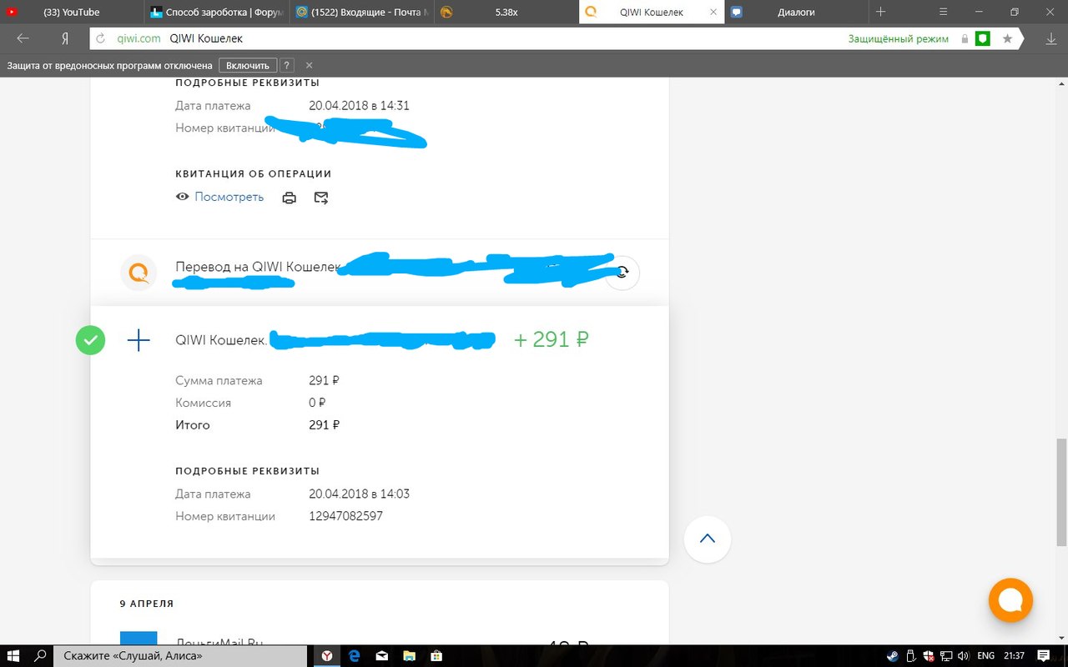Click Посмотреть receipt link

(x=229, y=197)
